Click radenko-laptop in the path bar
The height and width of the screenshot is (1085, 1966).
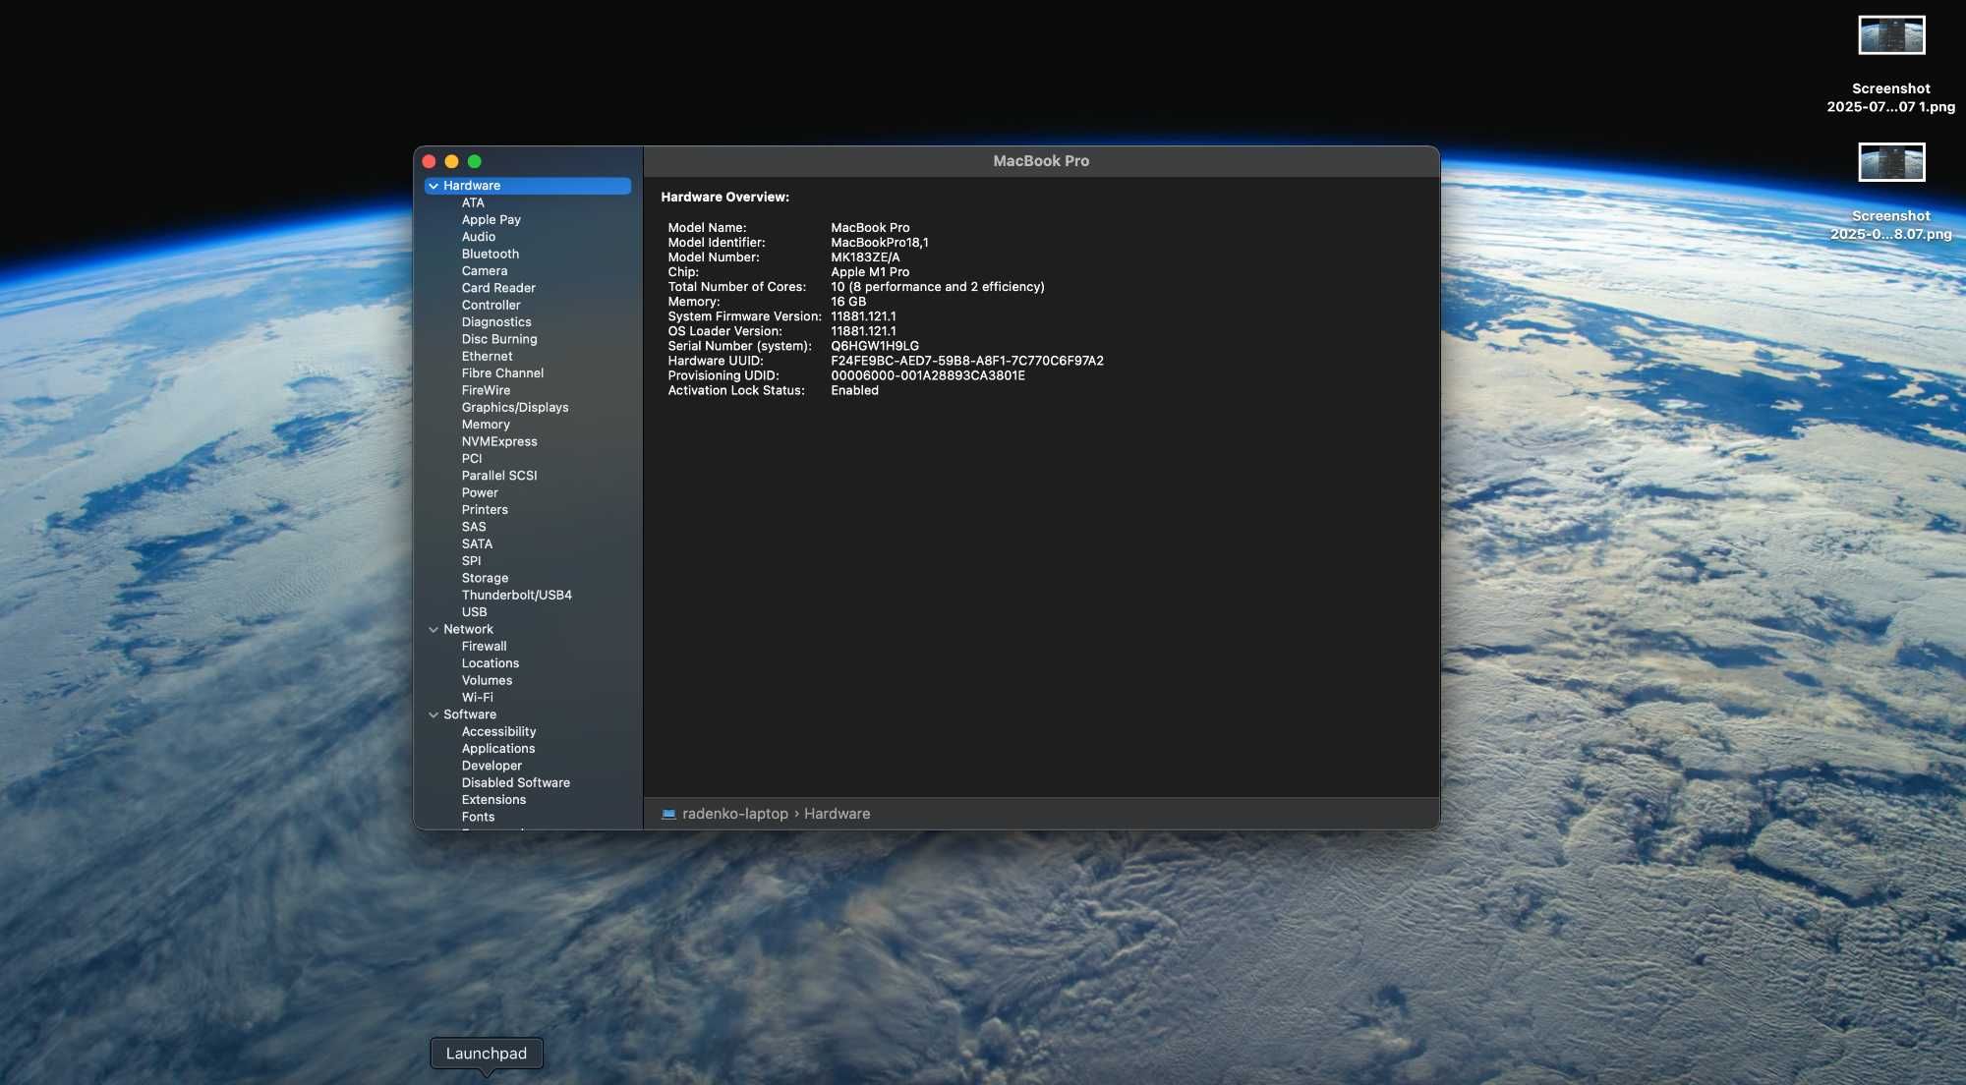click(x=735, y=815)
